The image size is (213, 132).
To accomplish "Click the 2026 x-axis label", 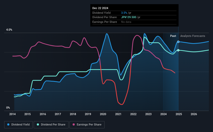I will tap(194, 114).
